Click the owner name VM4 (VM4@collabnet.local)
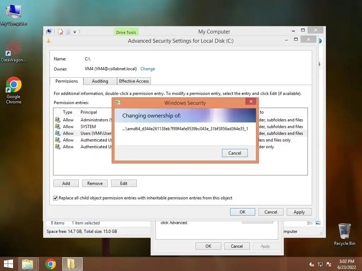The width and height of the screenshot is (362, 271). 111,69
